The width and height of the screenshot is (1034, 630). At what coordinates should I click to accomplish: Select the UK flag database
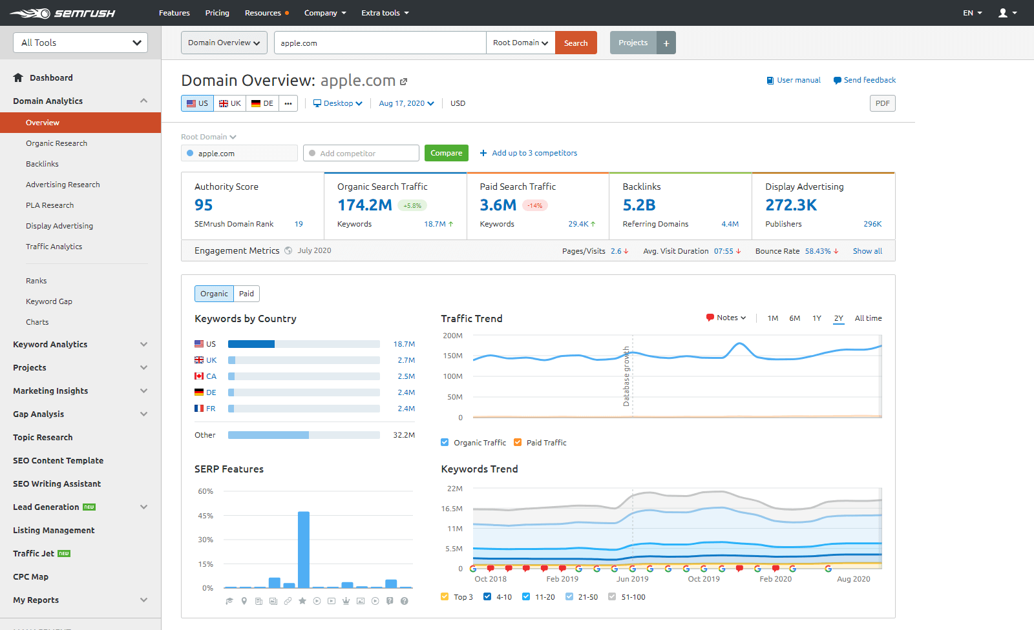point(230,103)
